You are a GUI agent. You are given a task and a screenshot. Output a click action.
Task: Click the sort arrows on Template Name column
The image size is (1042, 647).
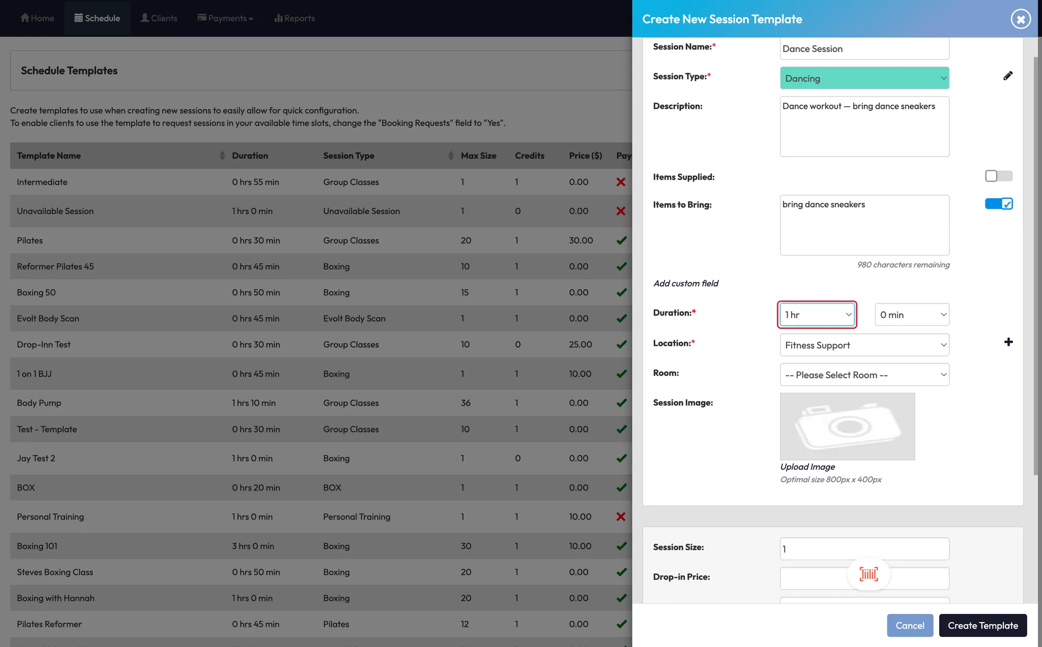tap(222, 156)
